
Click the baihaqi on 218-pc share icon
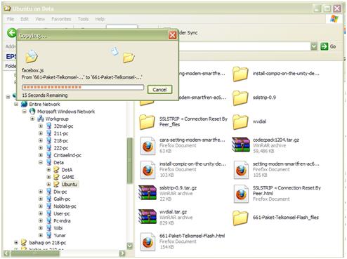tap(24, 243)
